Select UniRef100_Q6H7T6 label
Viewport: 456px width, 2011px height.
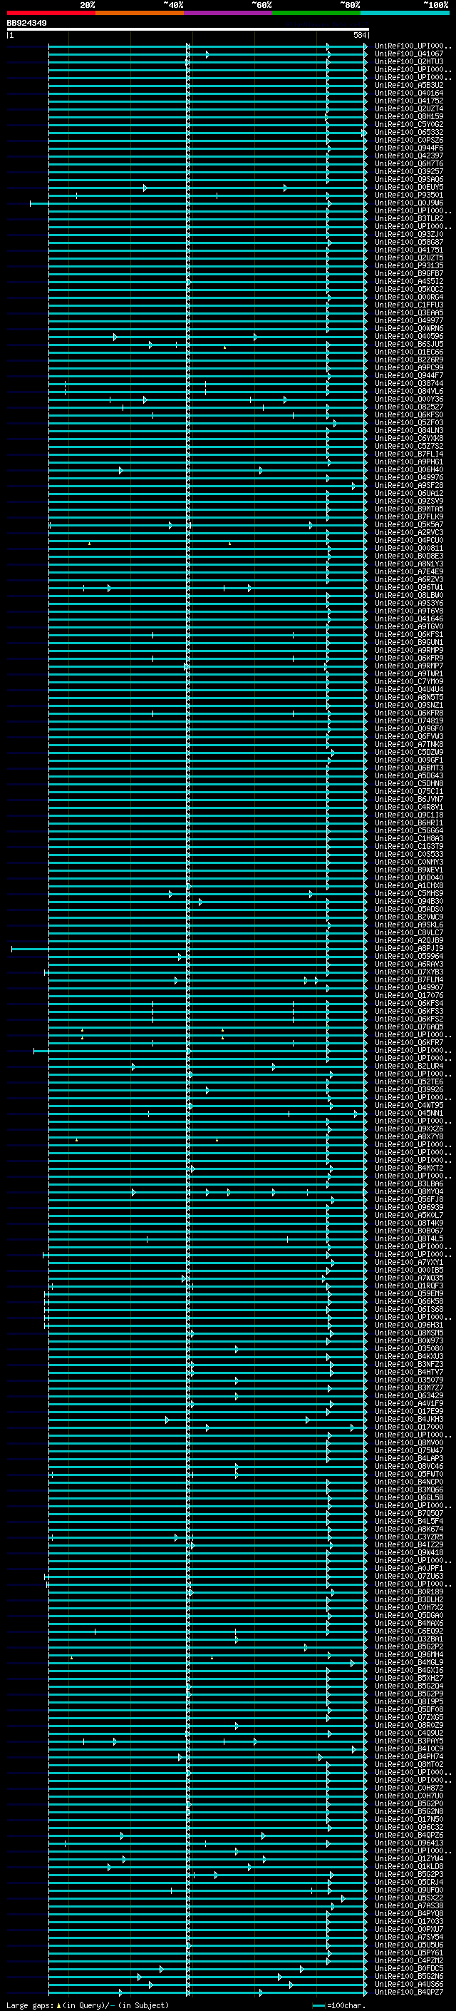(x=408, y=164)
